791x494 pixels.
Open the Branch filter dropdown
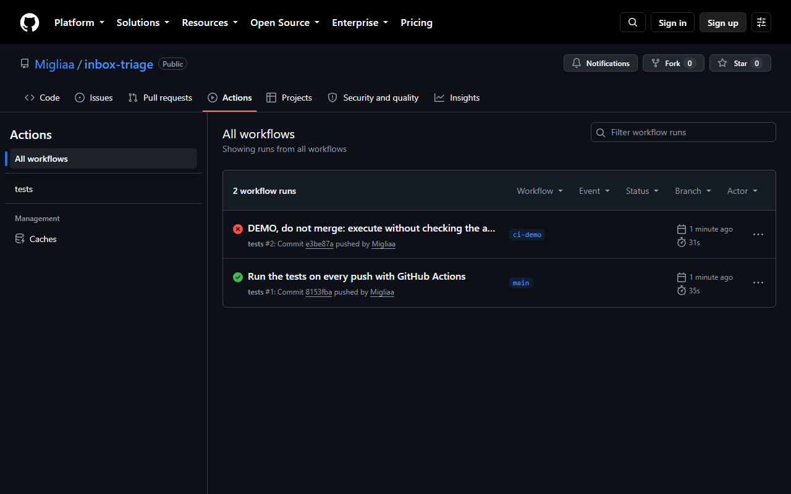point(693,191)
